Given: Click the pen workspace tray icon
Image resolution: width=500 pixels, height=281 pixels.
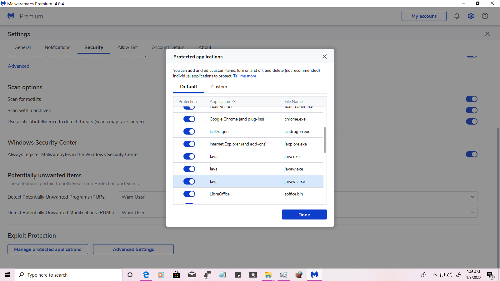Looking at the screenshot, I should [458, 275].
